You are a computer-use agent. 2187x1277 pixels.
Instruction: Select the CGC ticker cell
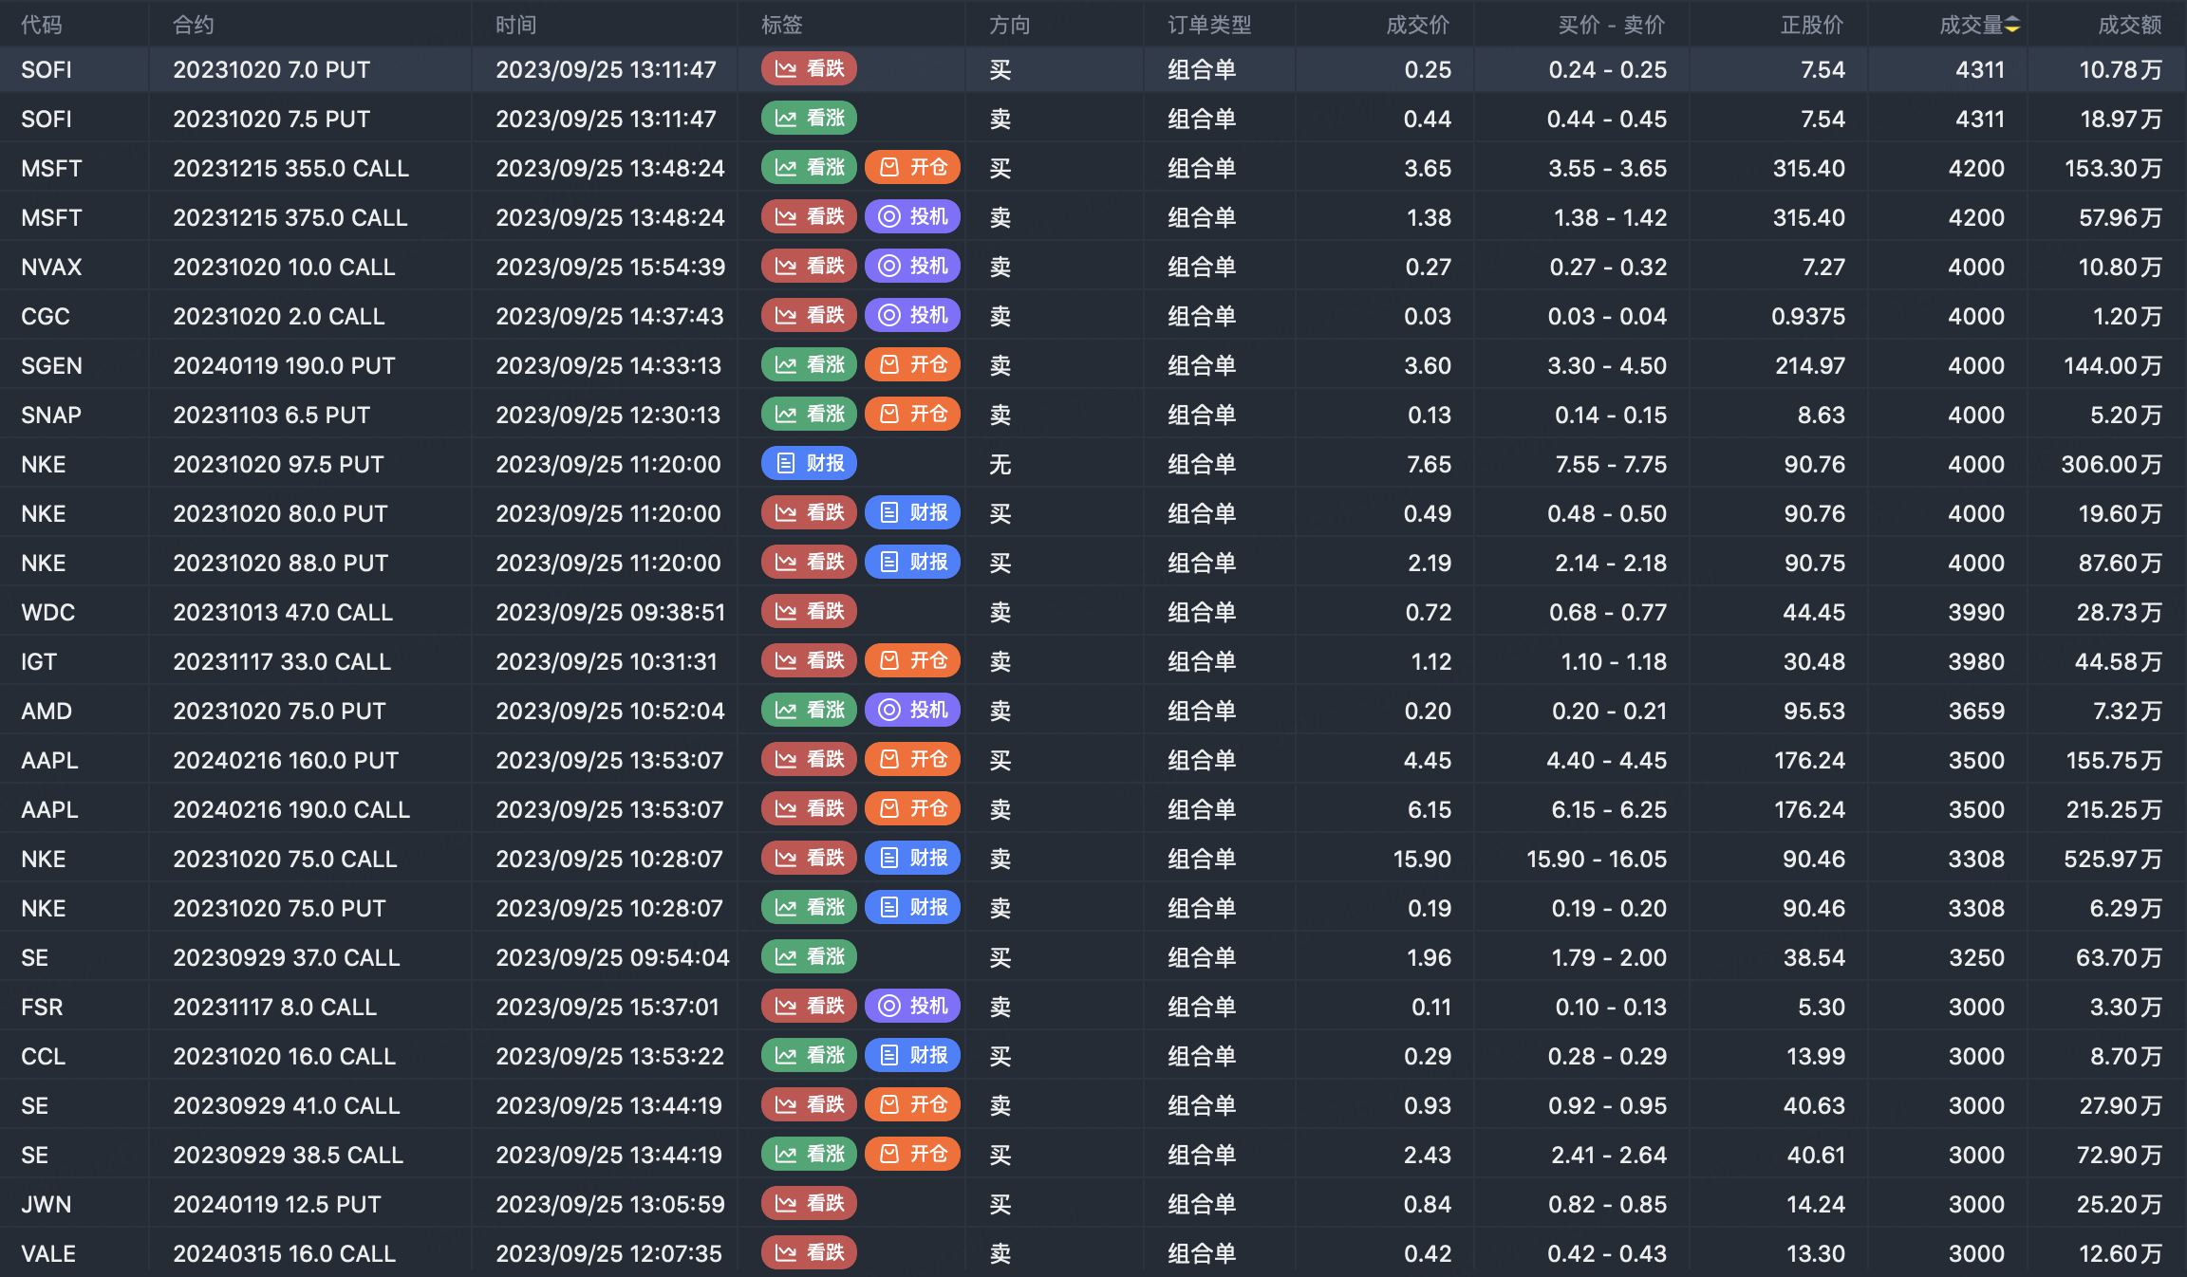(x=46, y=316)
